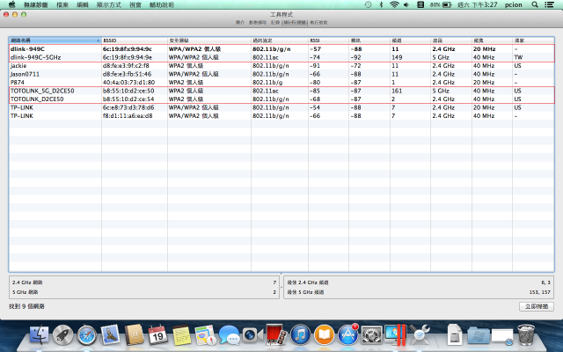The height and width of the screenshot is (352, 563).
Task: Open blue folder stack in Dock
Action: (x=479, y=335)
